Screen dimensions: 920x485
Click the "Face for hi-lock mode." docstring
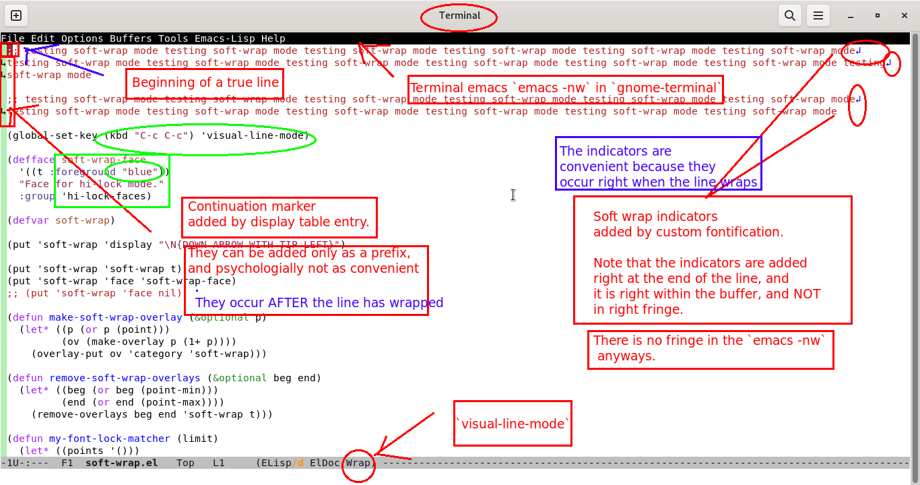(92, 184)
